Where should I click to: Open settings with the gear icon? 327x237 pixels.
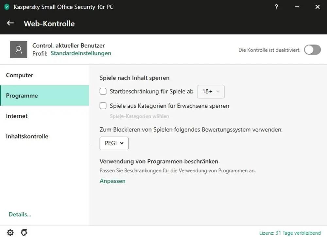point(10,232)
